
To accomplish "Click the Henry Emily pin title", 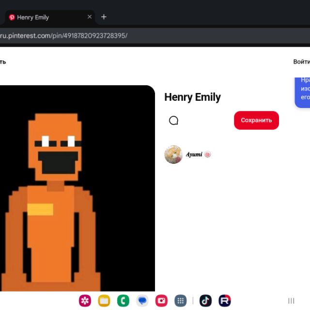I will (192, 97).
